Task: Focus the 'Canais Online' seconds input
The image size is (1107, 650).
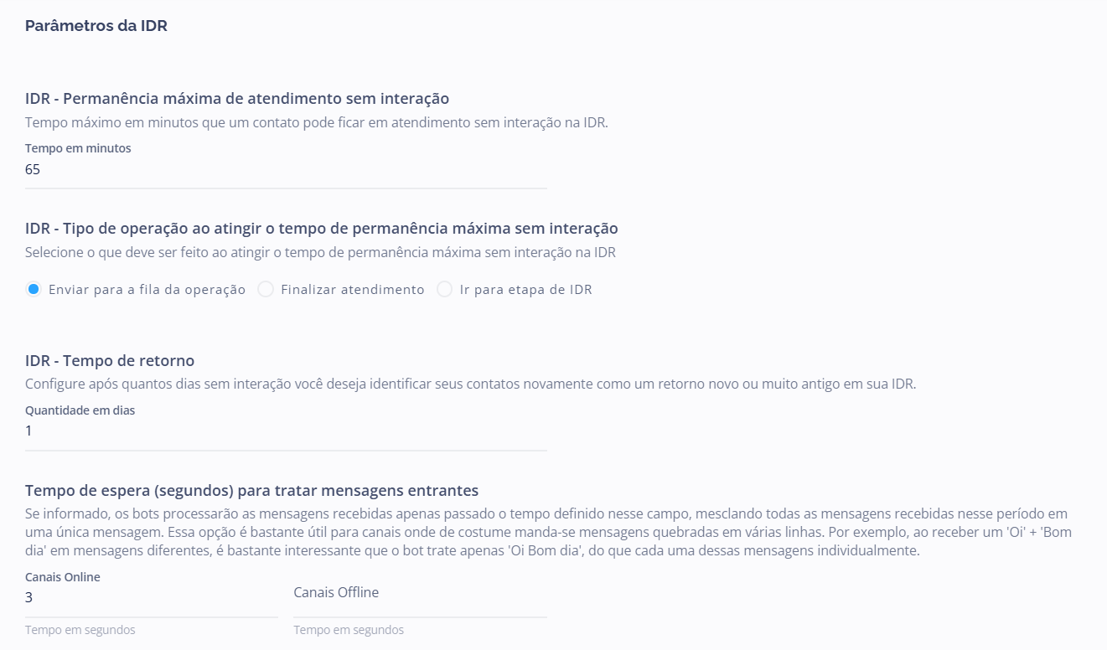Action: pyautogui.click(x=151, y=598)
